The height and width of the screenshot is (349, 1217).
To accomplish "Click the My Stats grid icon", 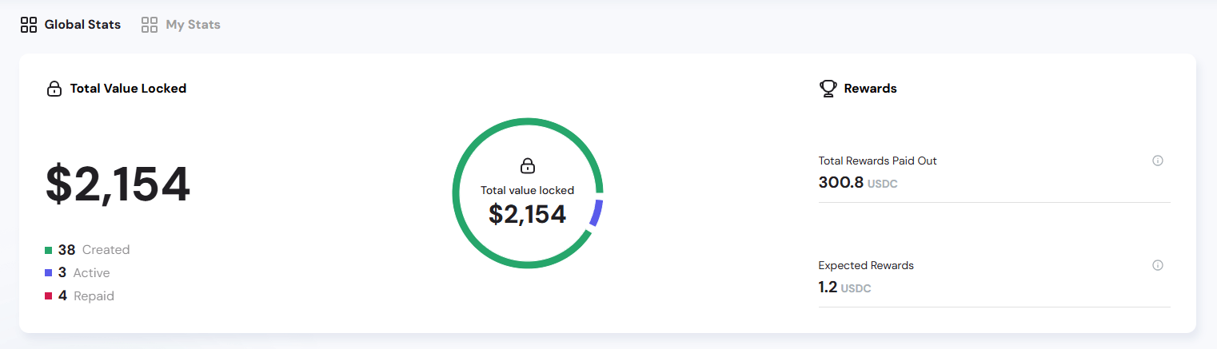I will (150, 25).
